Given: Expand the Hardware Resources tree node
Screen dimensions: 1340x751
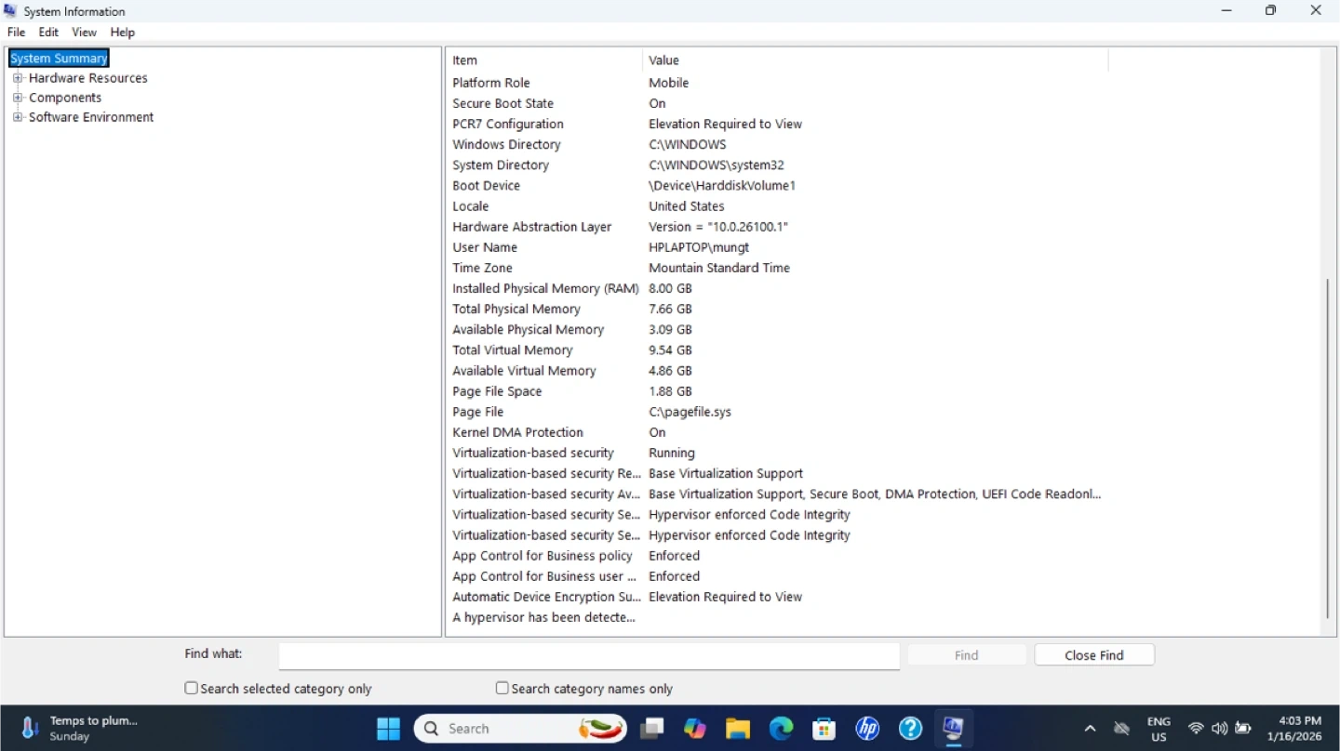Looking at the screenshot, I should pos(18,78).
